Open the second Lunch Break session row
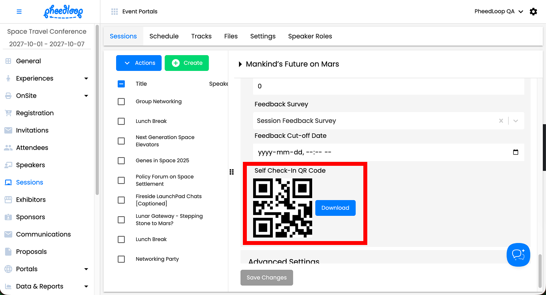The height and width of the screenshot is (295, 546). coord(151,239)
